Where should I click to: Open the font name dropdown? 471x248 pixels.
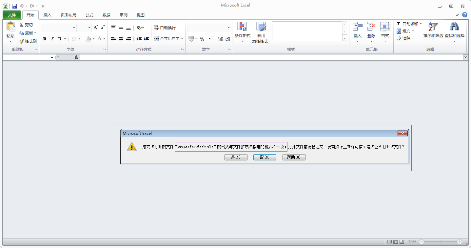(x=74, y=28)
